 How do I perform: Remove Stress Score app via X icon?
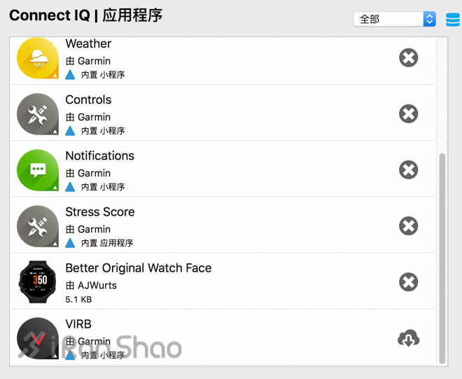(x=408, y=226)
